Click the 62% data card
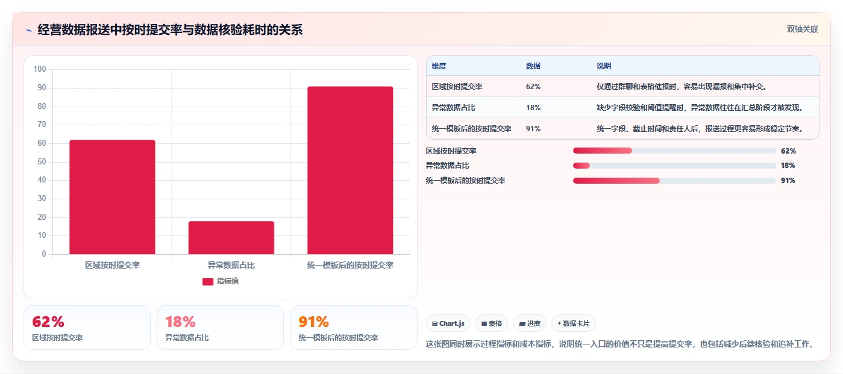843x374 pixels. [87, 328]
